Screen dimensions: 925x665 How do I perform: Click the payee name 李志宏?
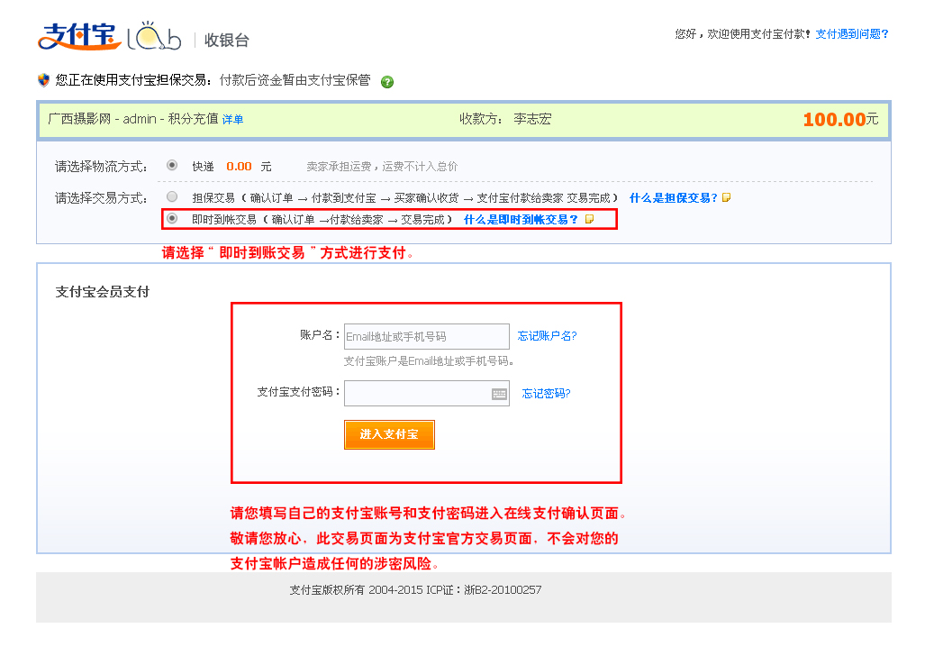532,119
